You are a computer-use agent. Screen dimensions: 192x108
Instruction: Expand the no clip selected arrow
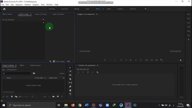pyautogui.click(x=43, y=19)
